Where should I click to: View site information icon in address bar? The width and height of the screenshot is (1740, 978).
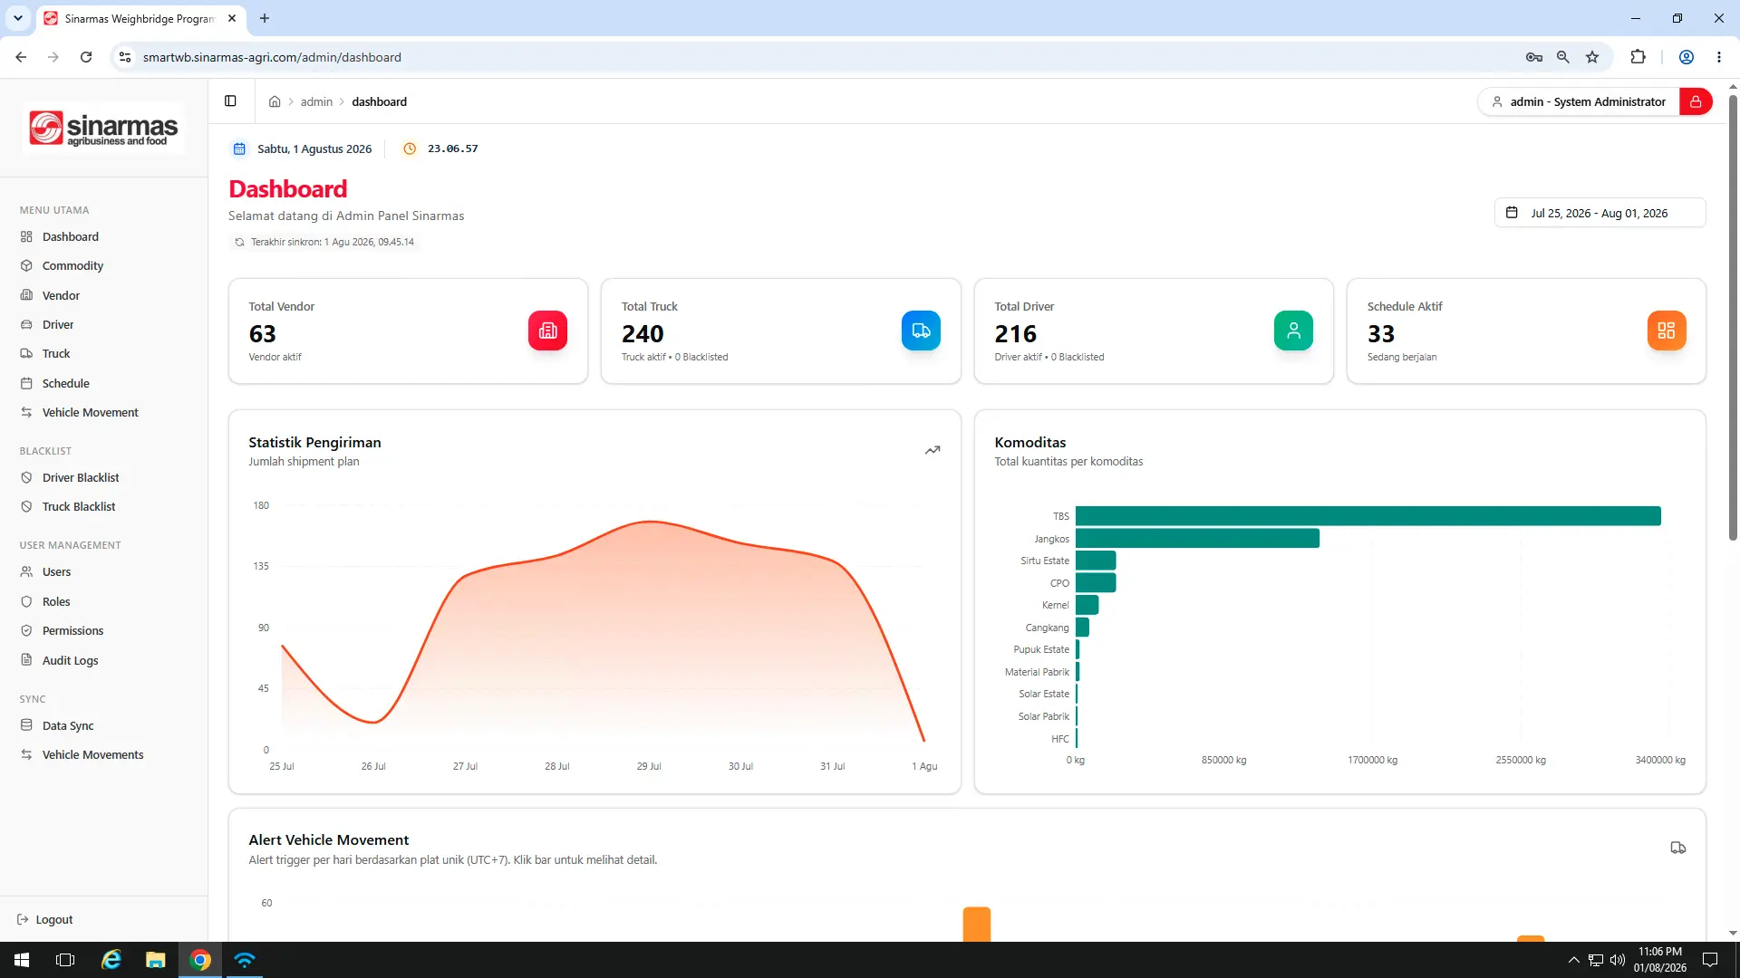point(125,57)
